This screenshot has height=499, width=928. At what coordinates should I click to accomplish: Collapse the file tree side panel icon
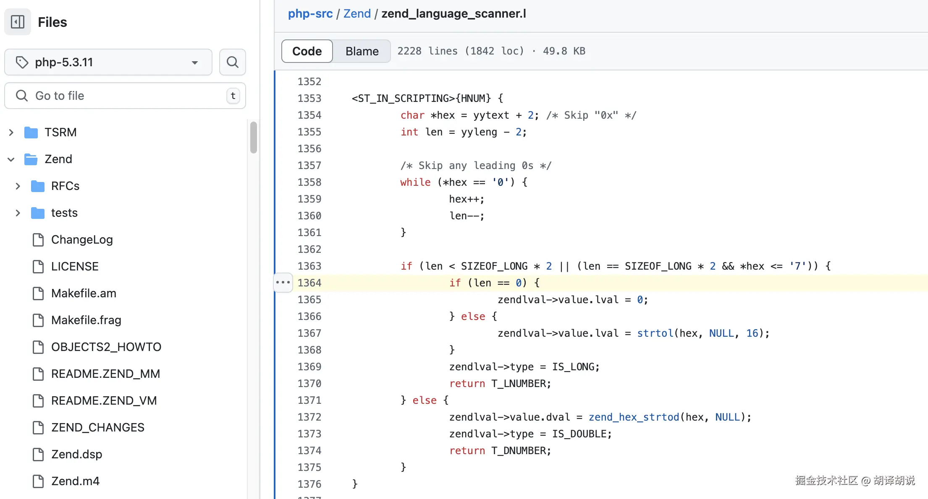(x=18, y=22)
